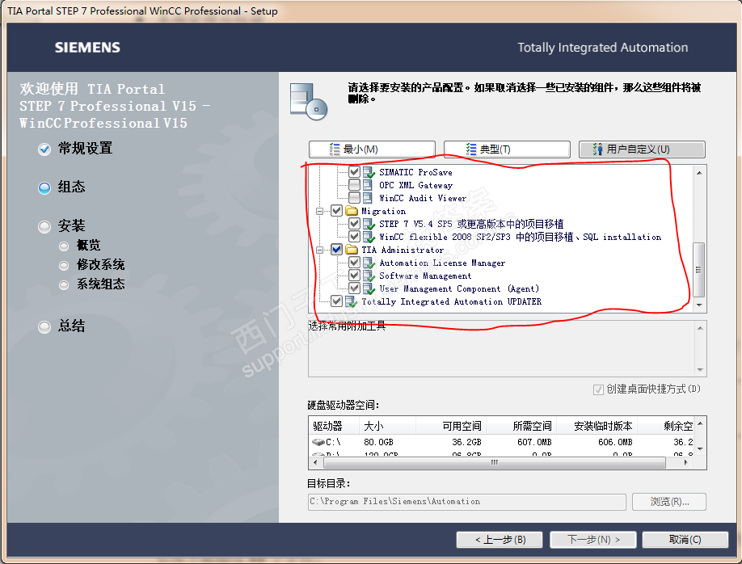Viewport: 742px width, 564px height.
Task: Cancel setup with 取消(C) button
Action: coord(685,540)
